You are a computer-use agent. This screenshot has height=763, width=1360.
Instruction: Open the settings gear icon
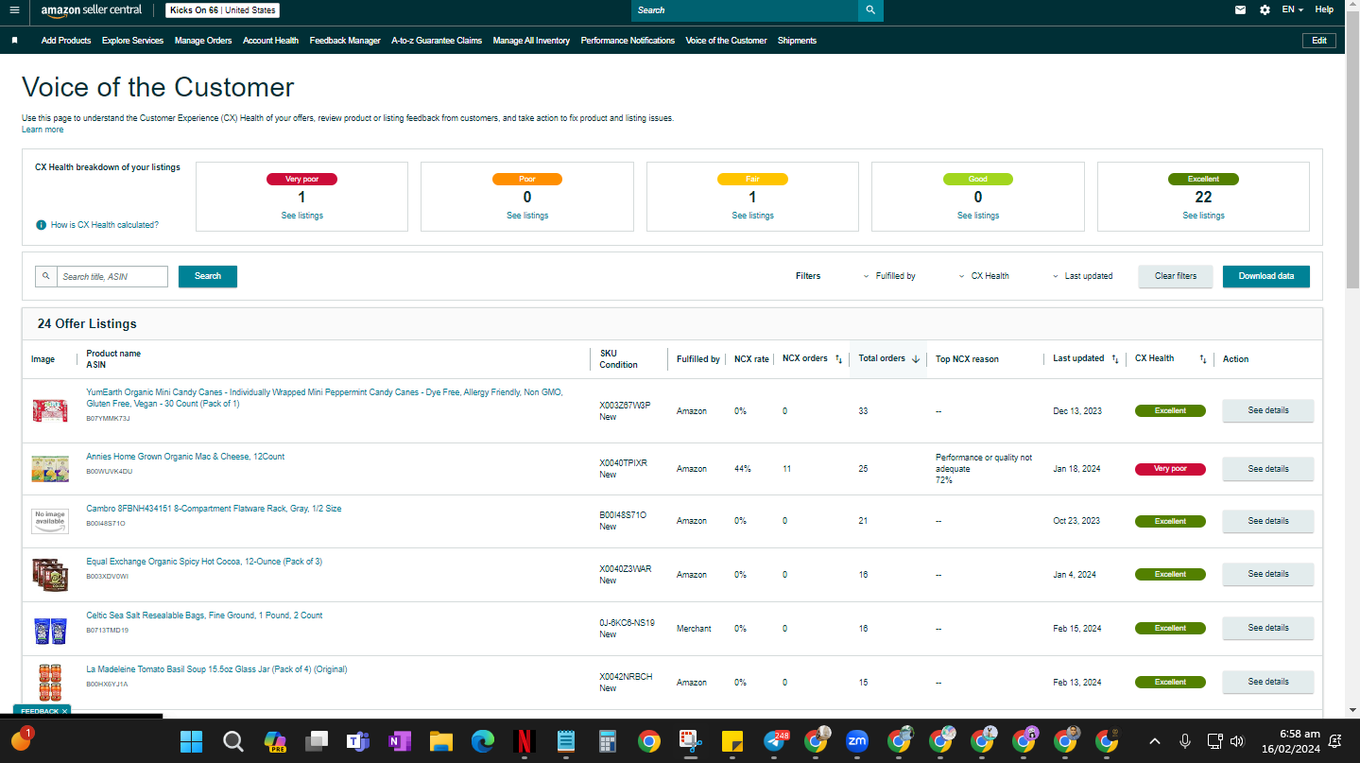1265,10
